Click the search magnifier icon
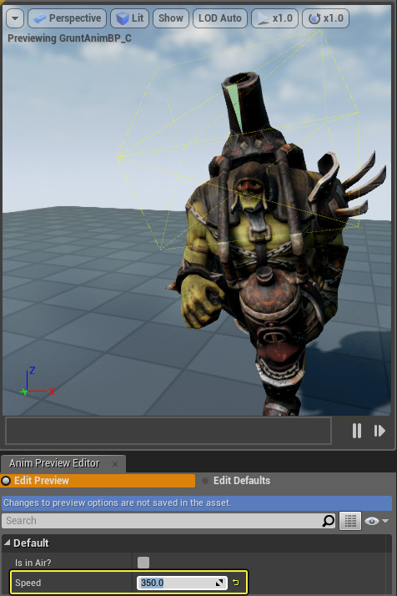 pyautogui.click(x=329, y=520)
